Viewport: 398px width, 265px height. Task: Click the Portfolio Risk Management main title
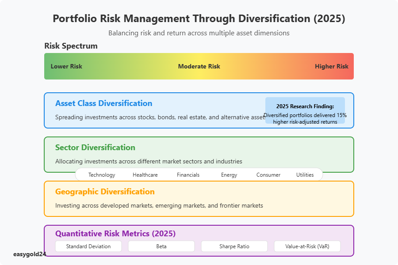click(x=199, y=19)
